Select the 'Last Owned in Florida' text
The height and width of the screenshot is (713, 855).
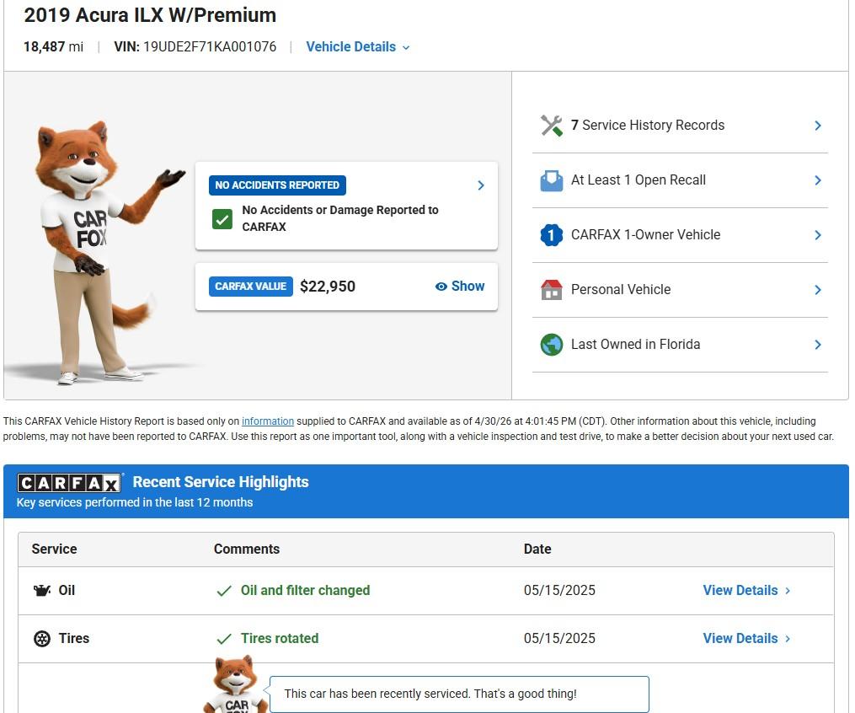point(636,344)
